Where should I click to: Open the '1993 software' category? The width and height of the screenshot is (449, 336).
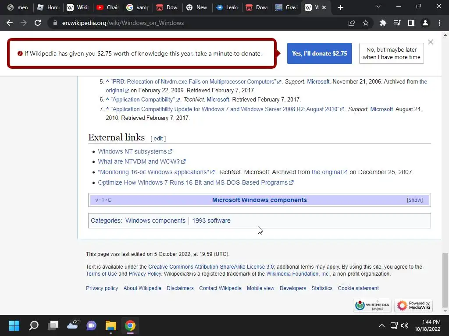click(x=211, y=220)
